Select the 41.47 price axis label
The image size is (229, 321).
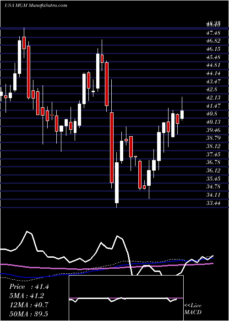(213, 106)
